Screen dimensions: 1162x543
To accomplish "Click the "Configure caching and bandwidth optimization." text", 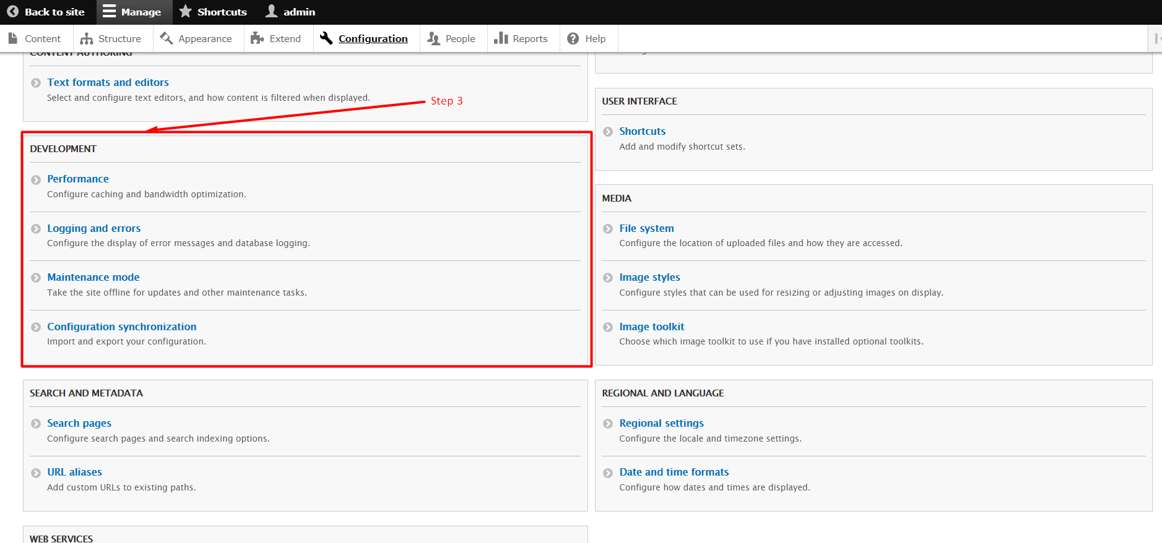I will [x=147, y=194].
